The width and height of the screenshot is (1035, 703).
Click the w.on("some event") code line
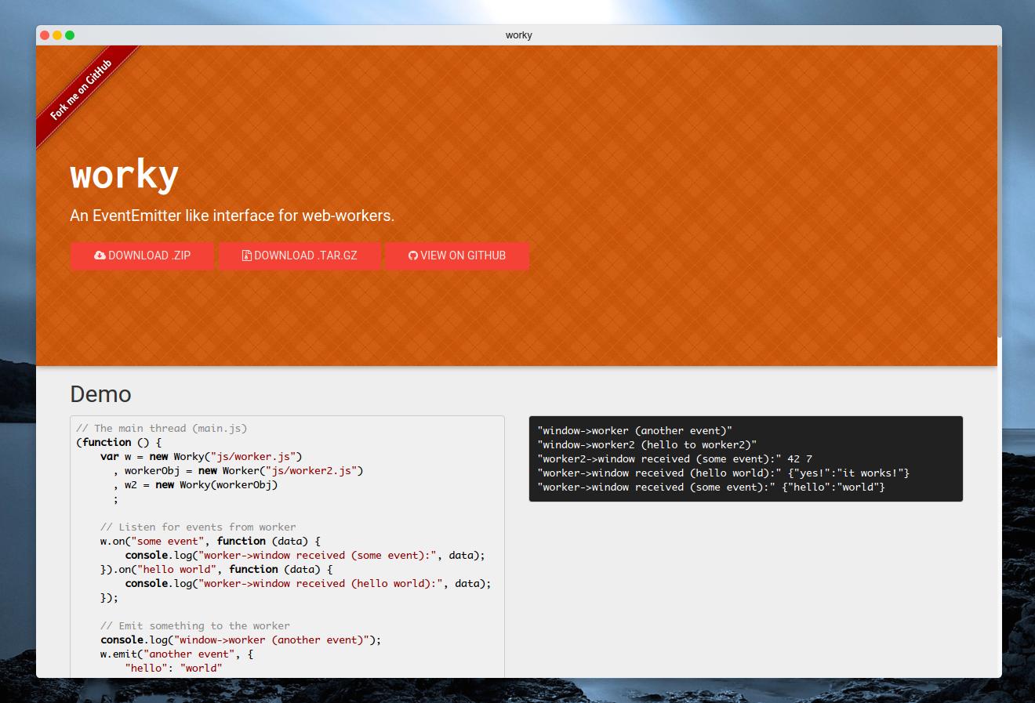coord(210,541)
